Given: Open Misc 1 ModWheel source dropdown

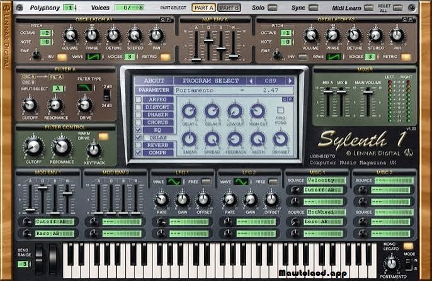Looking at the screenshot, I should coord(326,212).
